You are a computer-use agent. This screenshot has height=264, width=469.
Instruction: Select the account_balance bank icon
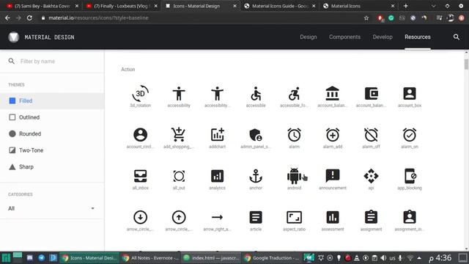pos(333,93)
